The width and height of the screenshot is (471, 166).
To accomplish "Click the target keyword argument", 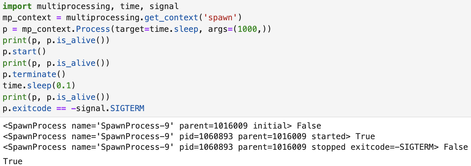I will click(x=130, y=29).
